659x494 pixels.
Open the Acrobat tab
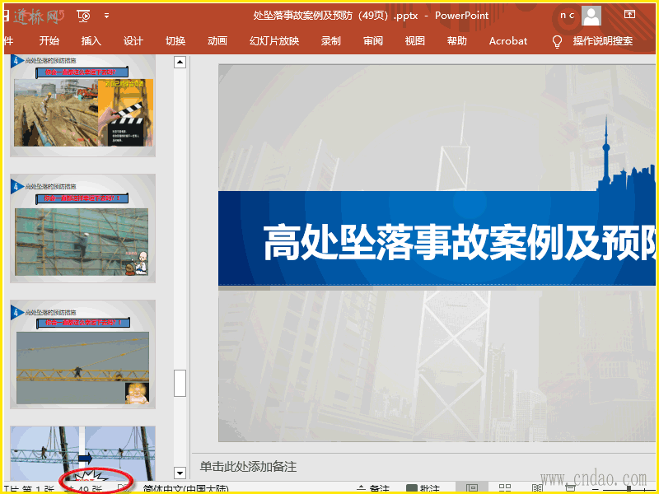click(508, 40)
